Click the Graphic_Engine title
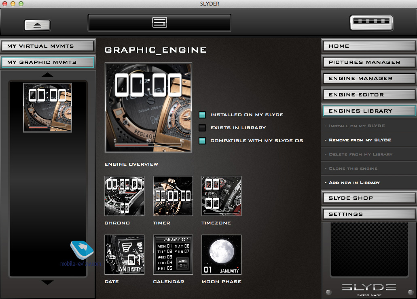Viewport: 417px width, 299px height. click(x=156, y=50)
